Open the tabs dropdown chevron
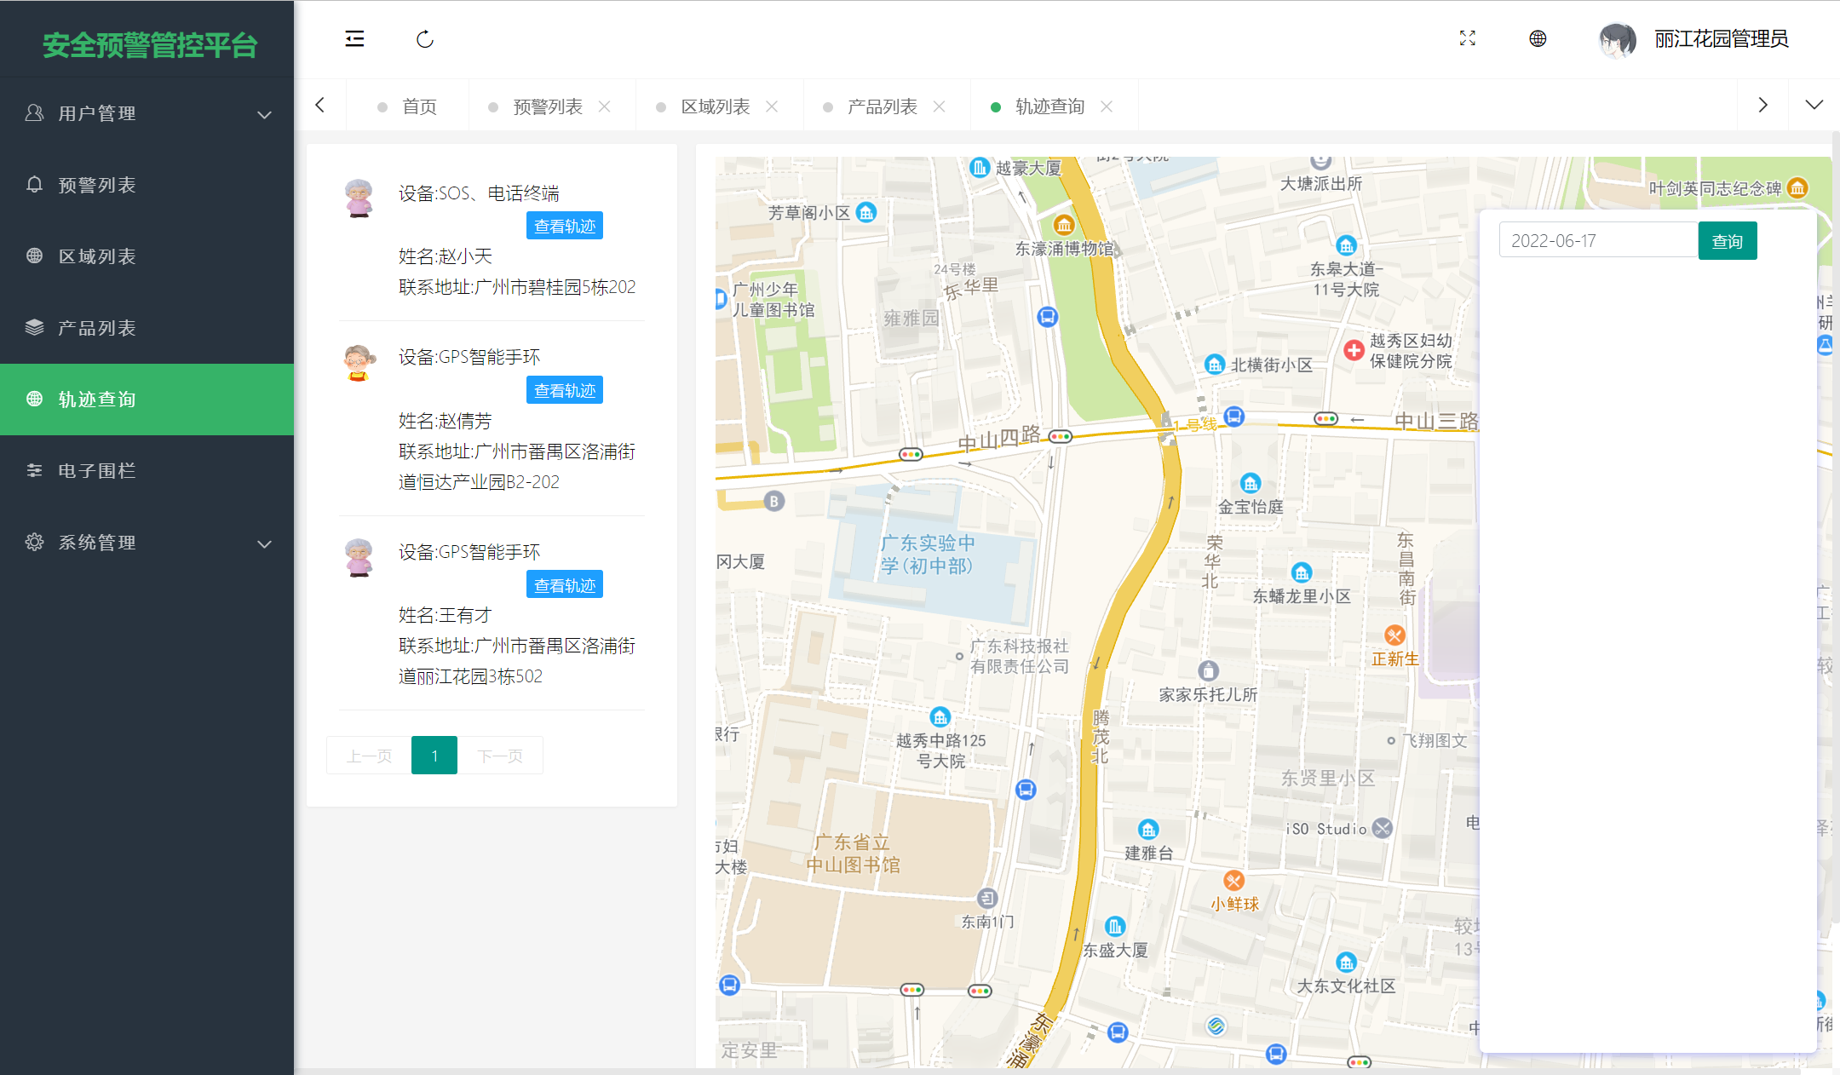The image size is (1840, 1075). (x=1814, y=105)
